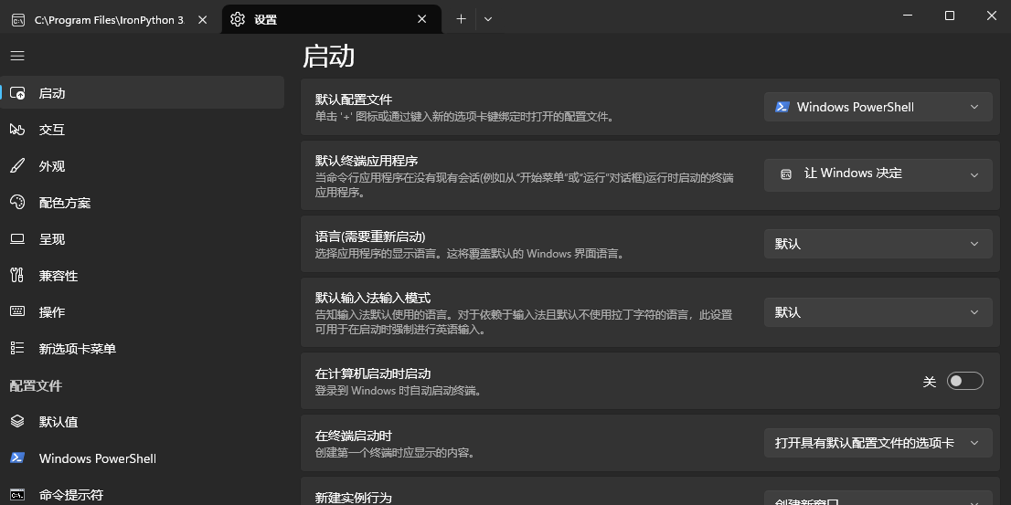Select the 外观 appearance brush icon

tap(16, 166)
